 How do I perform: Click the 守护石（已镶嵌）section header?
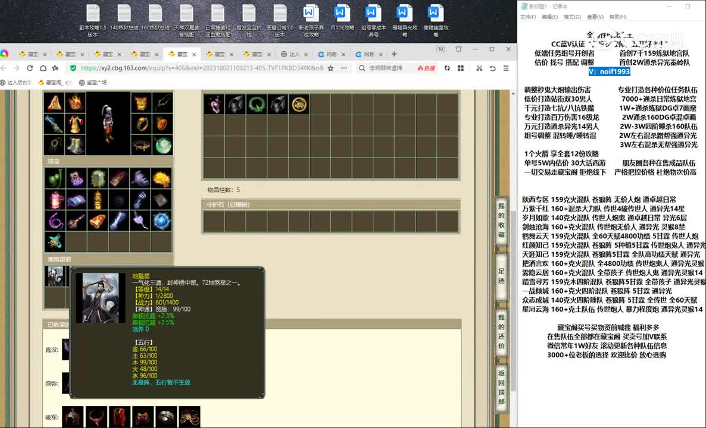point(330,204)
